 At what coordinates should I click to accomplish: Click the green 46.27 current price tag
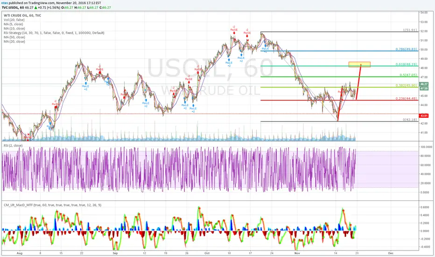click(x=424, y=84)
